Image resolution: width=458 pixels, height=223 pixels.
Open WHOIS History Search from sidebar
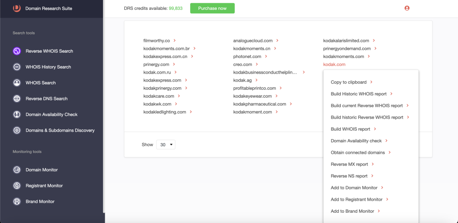[x=48, y=67]
